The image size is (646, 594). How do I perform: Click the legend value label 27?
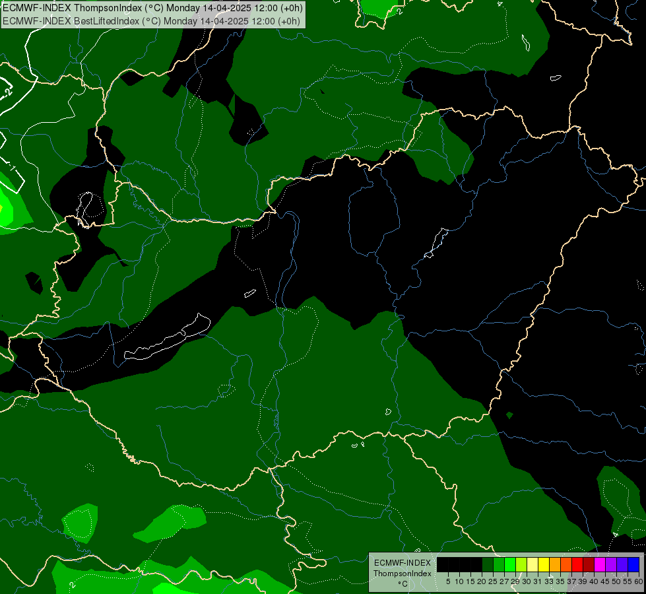pyautogui.click(x=504, y=581)
